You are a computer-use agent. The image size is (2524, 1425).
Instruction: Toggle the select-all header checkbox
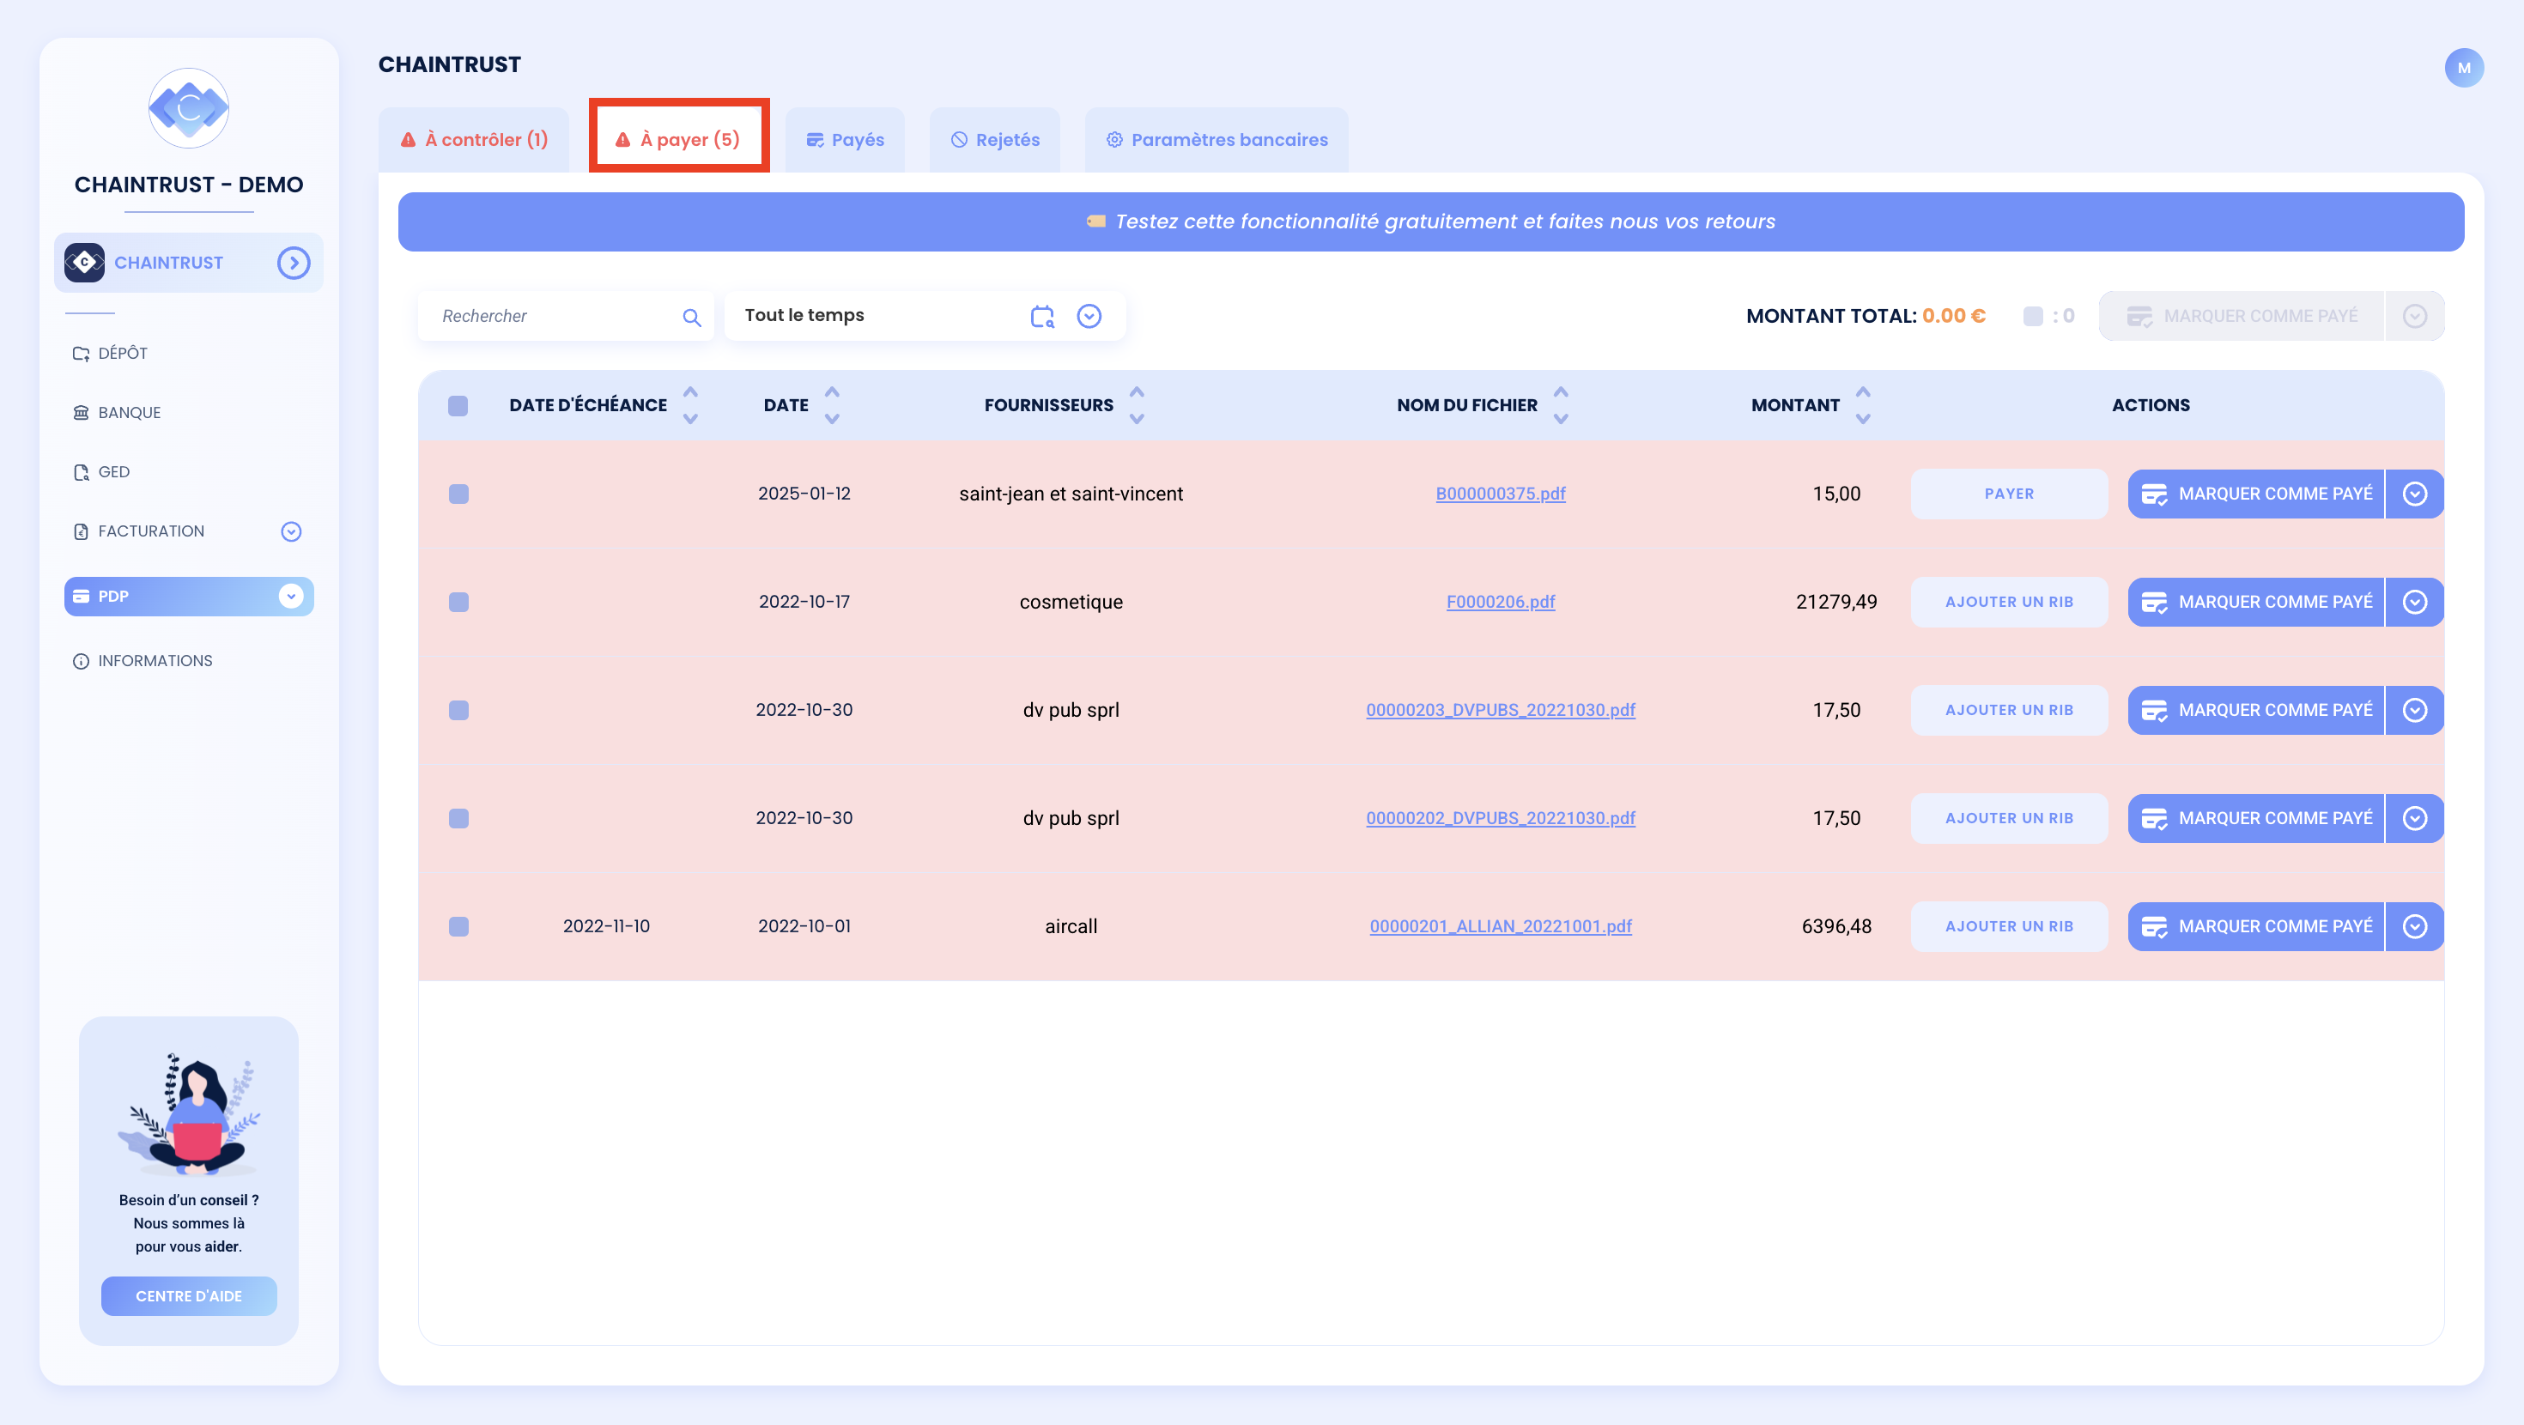pos(458,406)
